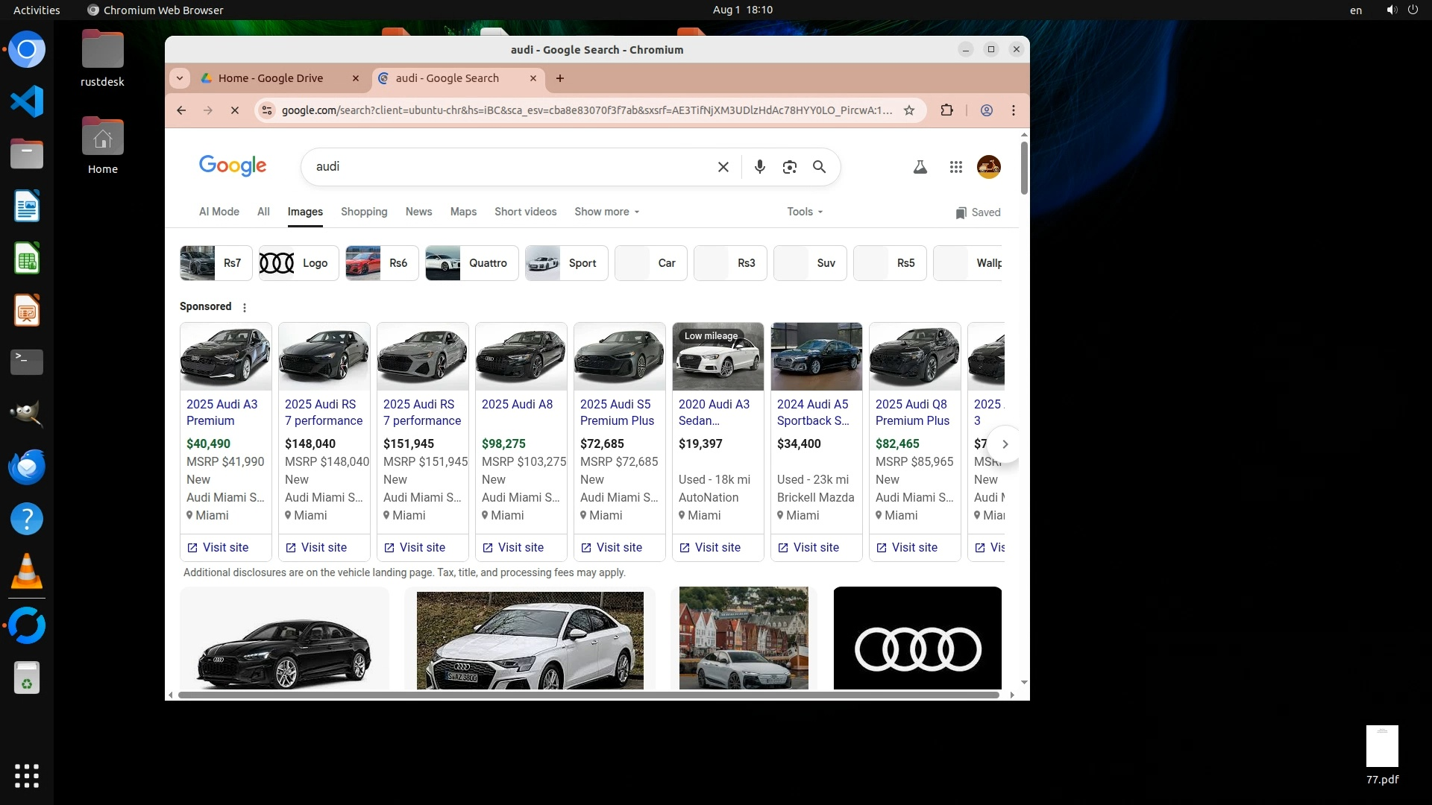
Task: Click the voice search microphone icon
Action: [x=759, y=167]
